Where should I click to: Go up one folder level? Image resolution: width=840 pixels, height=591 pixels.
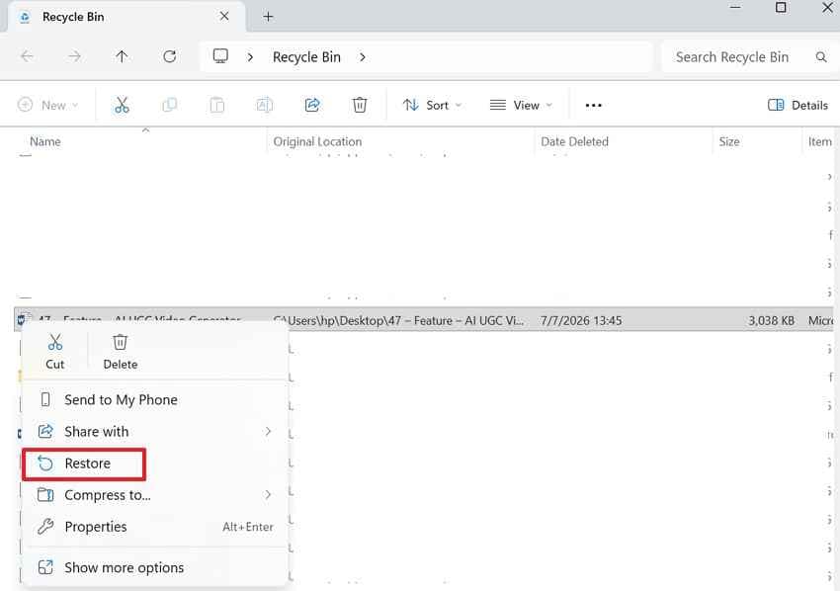point(122,56)
